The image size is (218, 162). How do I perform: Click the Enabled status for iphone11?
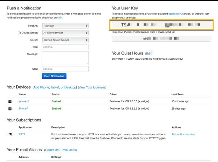pyautogui.click(x=56, y=101)
